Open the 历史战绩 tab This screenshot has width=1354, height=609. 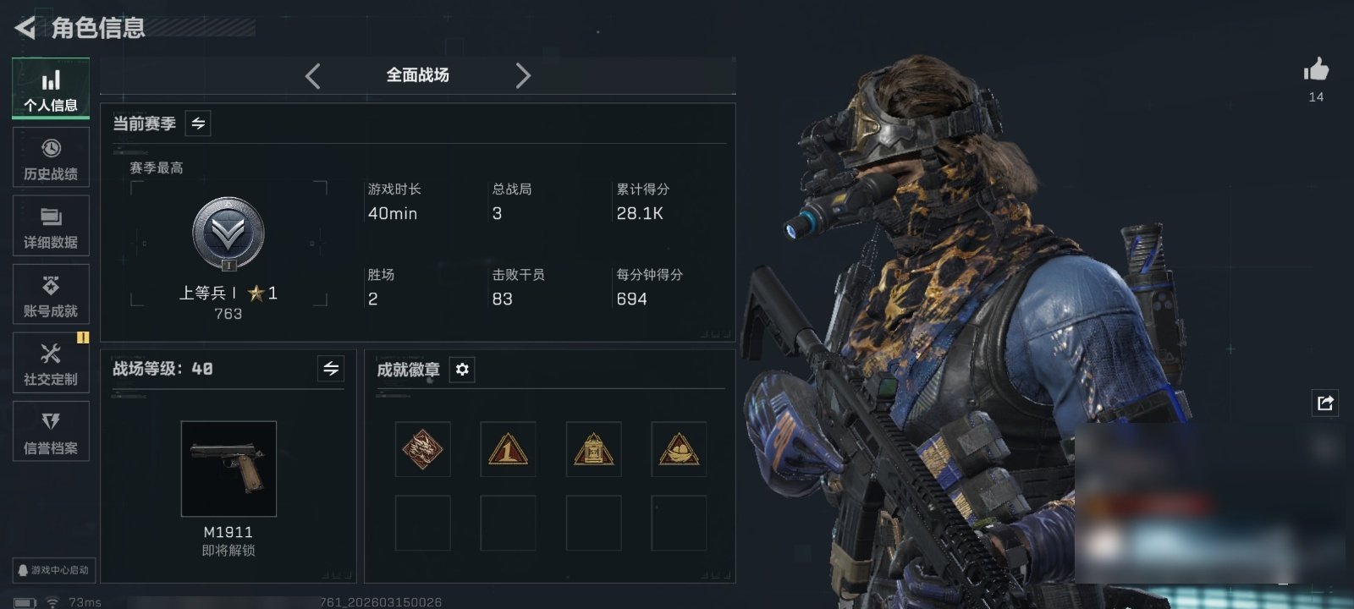(51, 157)
